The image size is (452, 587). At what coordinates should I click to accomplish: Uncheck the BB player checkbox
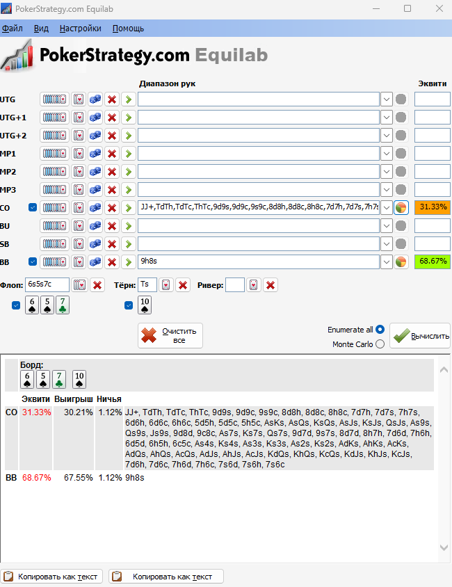click(33, 262)
